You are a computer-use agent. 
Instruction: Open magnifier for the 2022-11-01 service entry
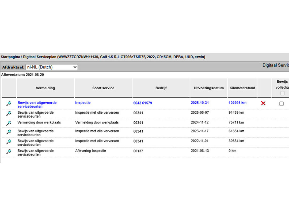pyautogui.click(x=9, y=142)
